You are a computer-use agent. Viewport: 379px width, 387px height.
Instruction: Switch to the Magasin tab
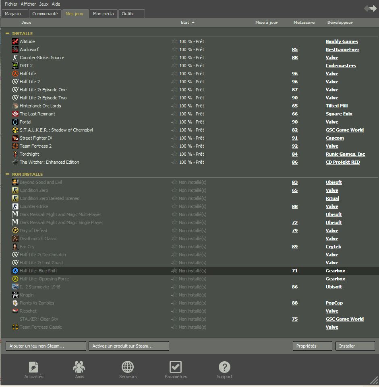pos(14,14)
